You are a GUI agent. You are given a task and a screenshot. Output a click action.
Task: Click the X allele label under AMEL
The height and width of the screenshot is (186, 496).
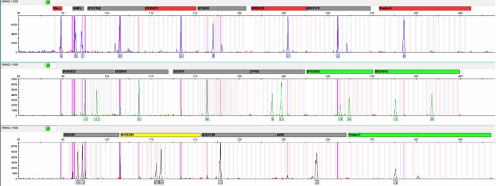(x=75, y=56)
